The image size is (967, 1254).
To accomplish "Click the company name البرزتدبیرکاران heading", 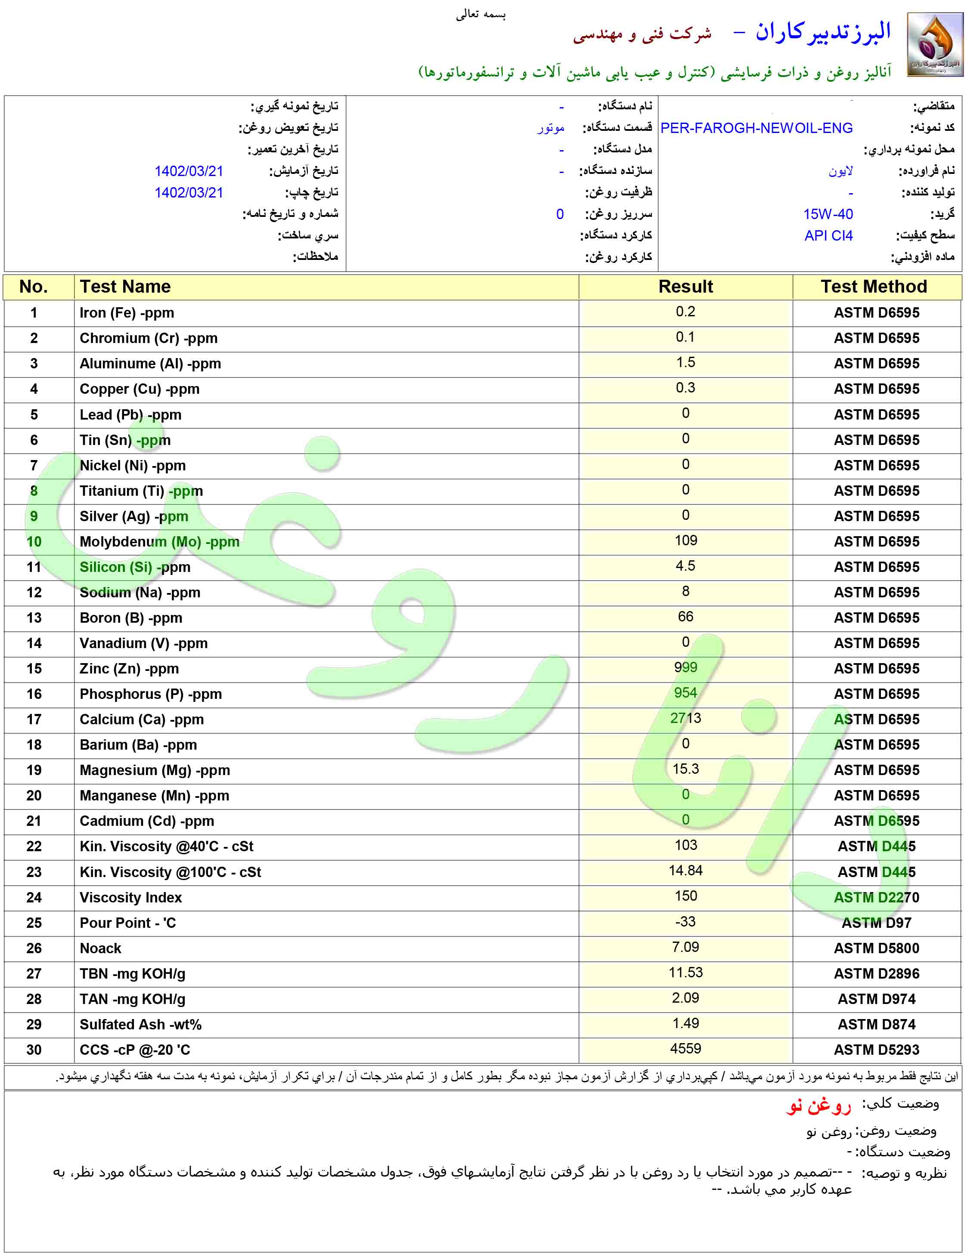I will 822,32.
